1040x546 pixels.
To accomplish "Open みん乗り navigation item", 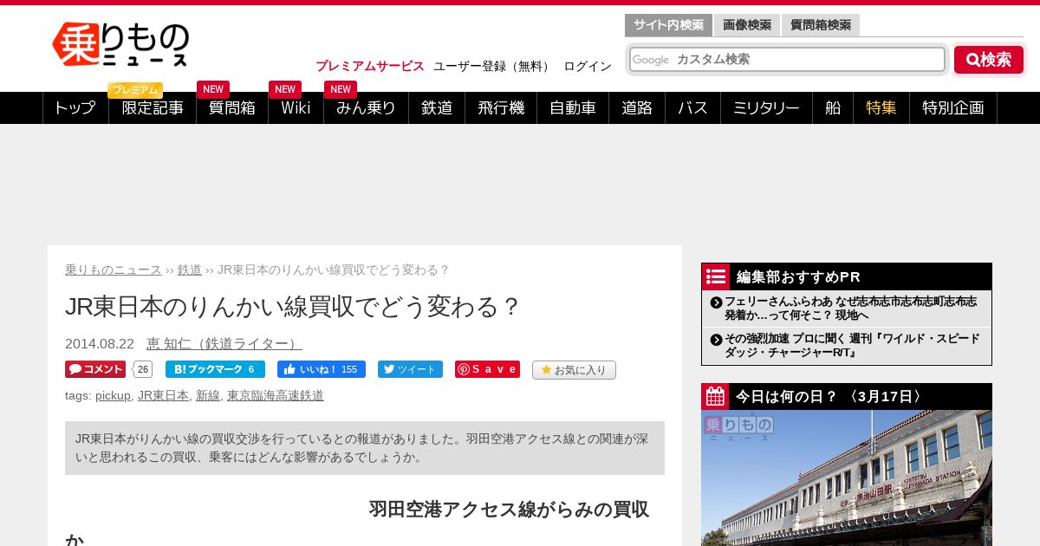I will [x=366, y=107].
